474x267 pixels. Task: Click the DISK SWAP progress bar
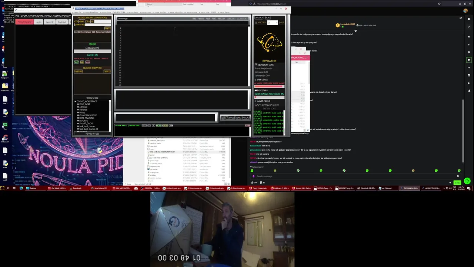point(269,97)
